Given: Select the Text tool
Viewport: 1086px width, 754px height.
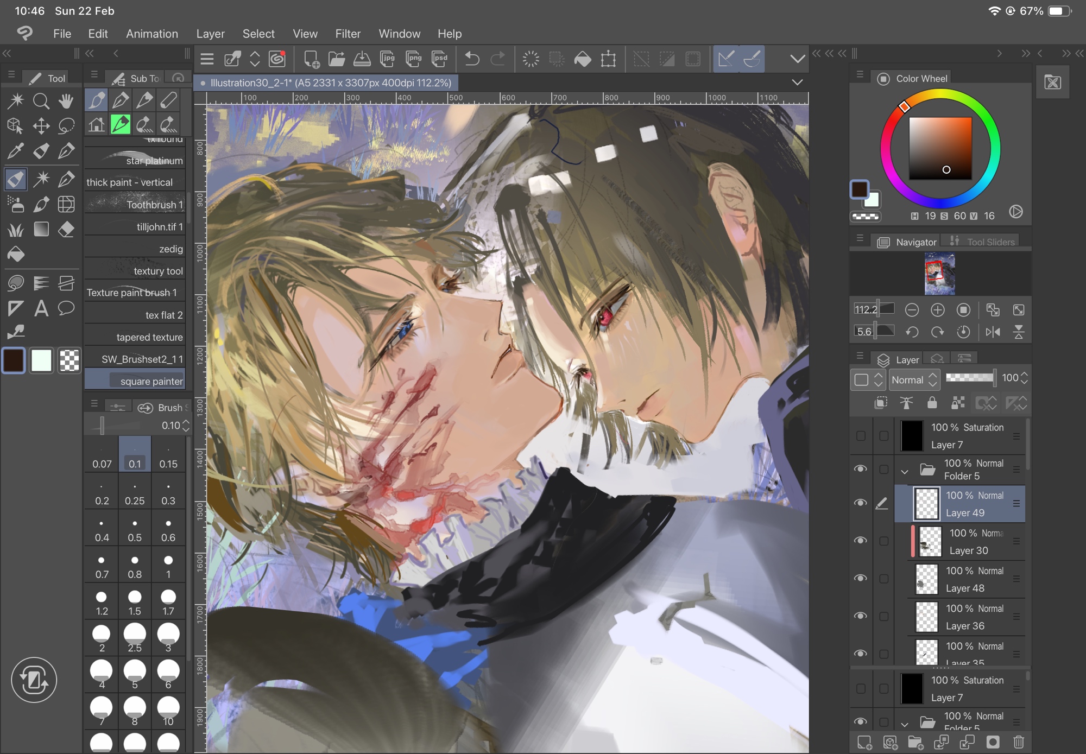Looking at the screenshot, I should click(41, 309).
